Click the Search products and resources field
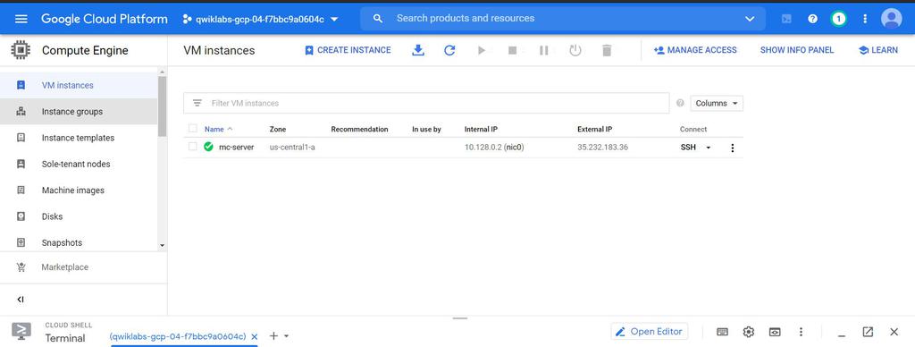915x347 pixels. (563, 19)
